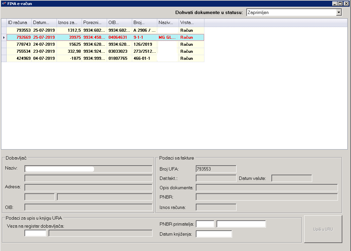
Task: Click the Zaprimljen status combo box
Action: click(291, 12)
